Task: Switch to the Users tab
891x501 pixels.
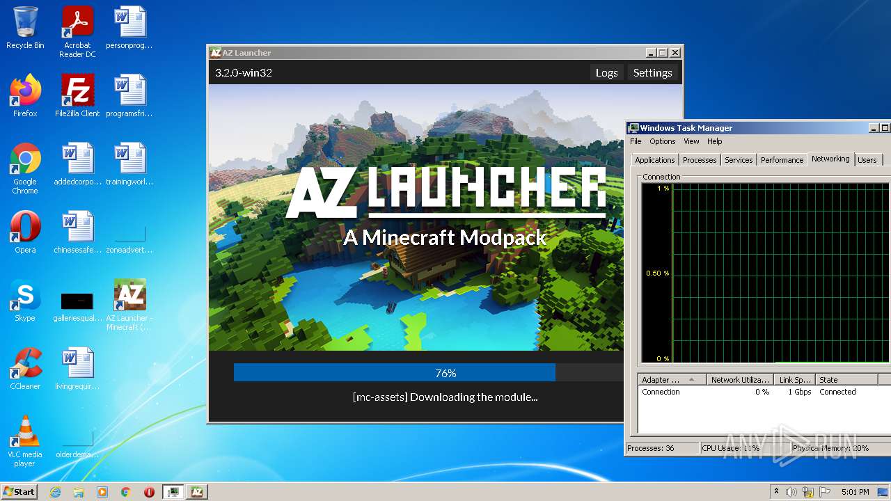Action: point(867,160)
